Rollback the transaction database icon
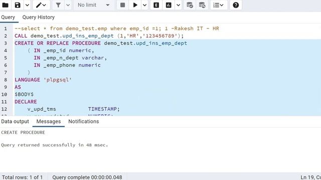Viewport: 321px width, 180px height. tap(202, 5)
